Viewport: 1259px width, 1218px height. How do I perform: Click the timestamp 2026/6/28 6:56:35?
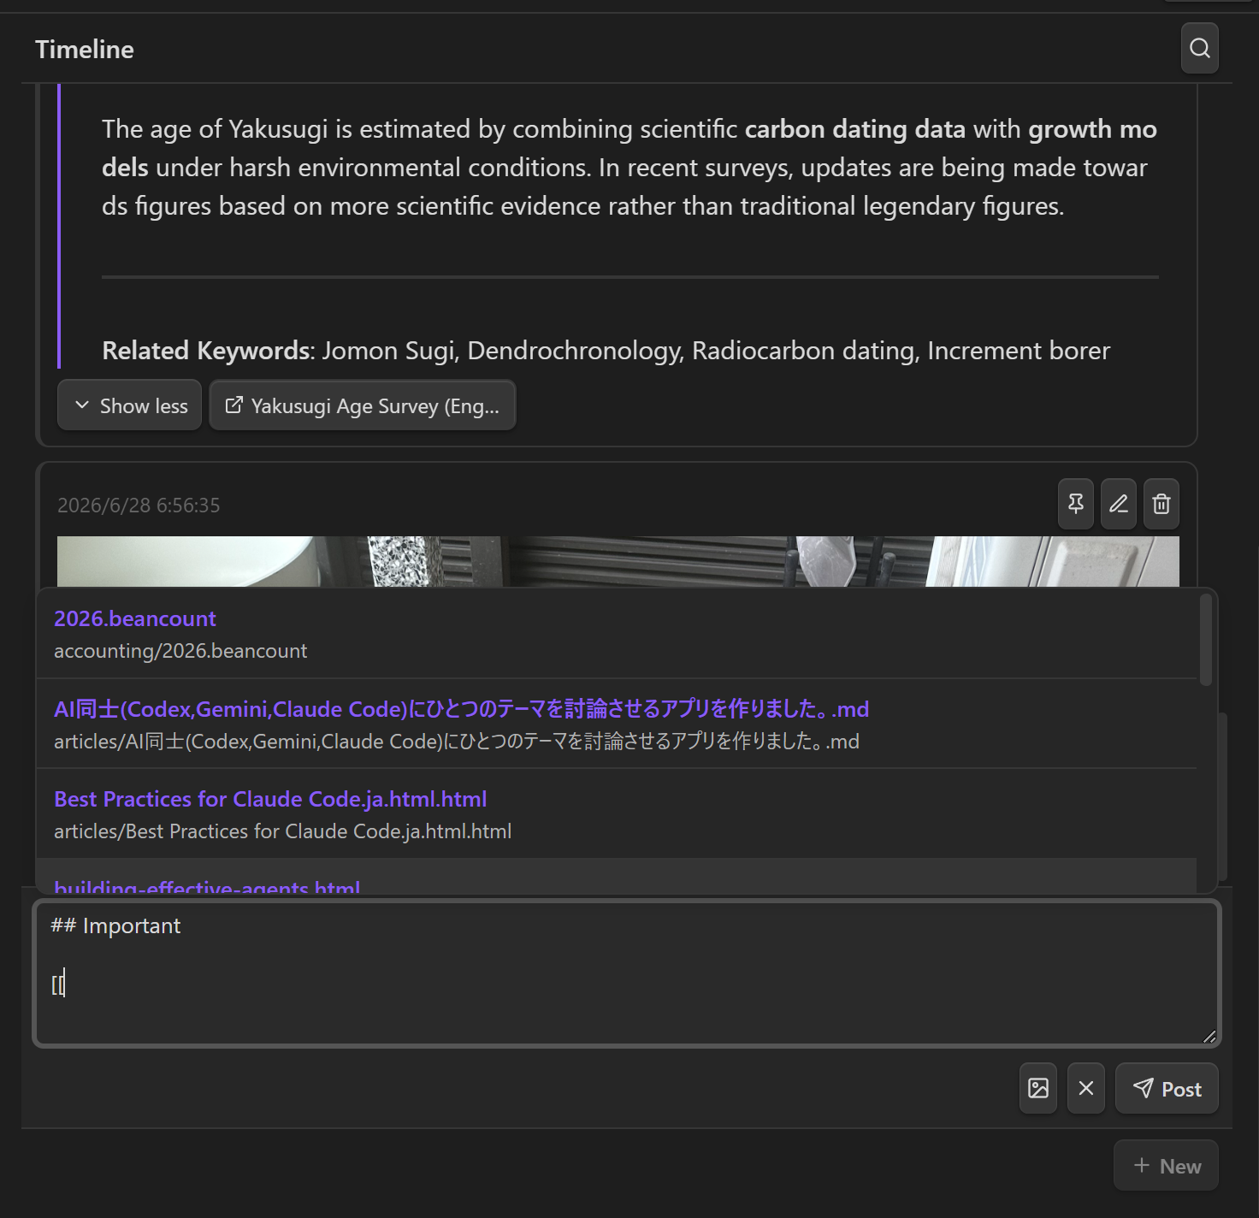[x=139, y=506]
